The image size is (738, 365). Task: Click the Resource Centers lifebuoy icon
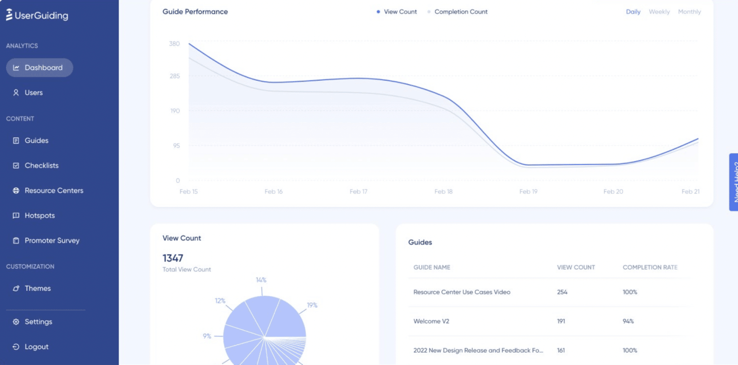16,191
